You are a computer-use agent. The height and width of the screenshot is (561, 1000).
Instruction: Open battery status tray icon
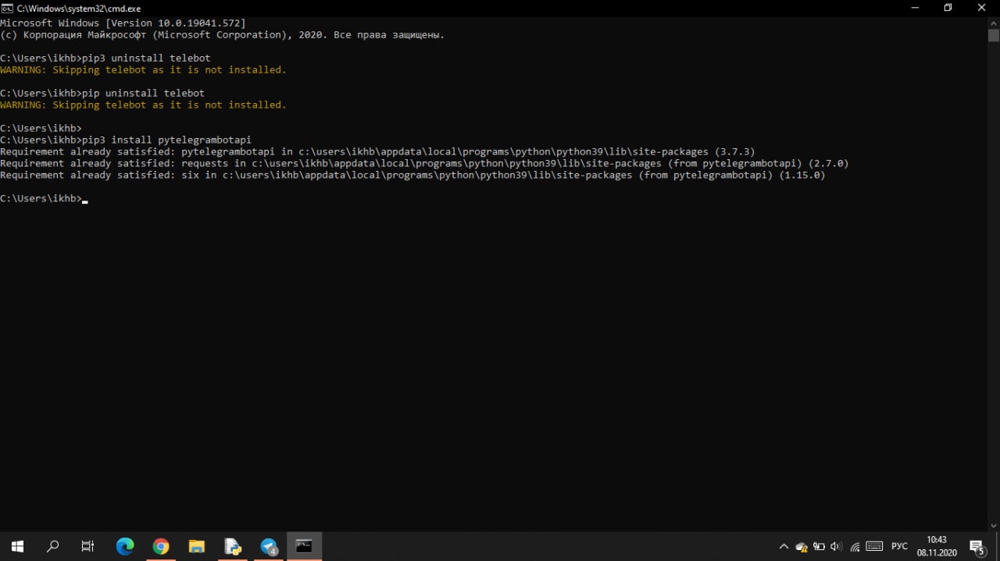pyautogui.click(x=819, y=546)
